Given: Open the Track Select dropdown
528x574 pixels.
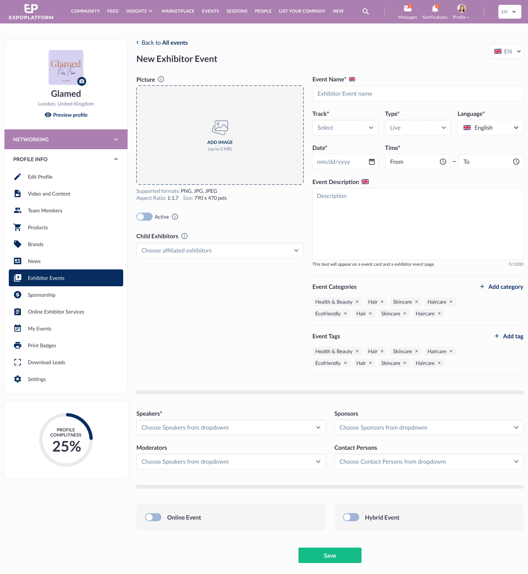Looking at the screenshot, I should (345, 128).
